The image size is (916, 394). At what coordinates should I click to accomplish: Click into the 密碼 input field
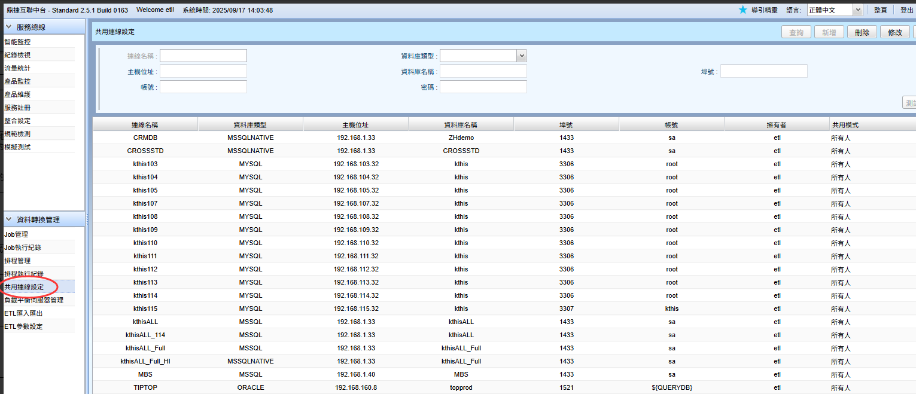(x=483, y=87)
